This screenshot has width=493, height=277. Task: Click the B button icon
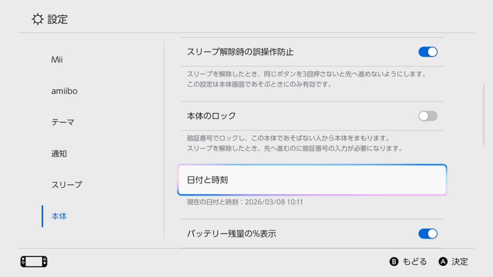click(x=394, y=262)
